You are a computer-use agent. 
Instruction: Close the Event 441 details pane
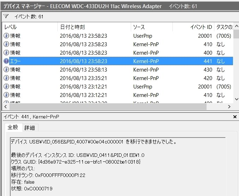(235, 117)
